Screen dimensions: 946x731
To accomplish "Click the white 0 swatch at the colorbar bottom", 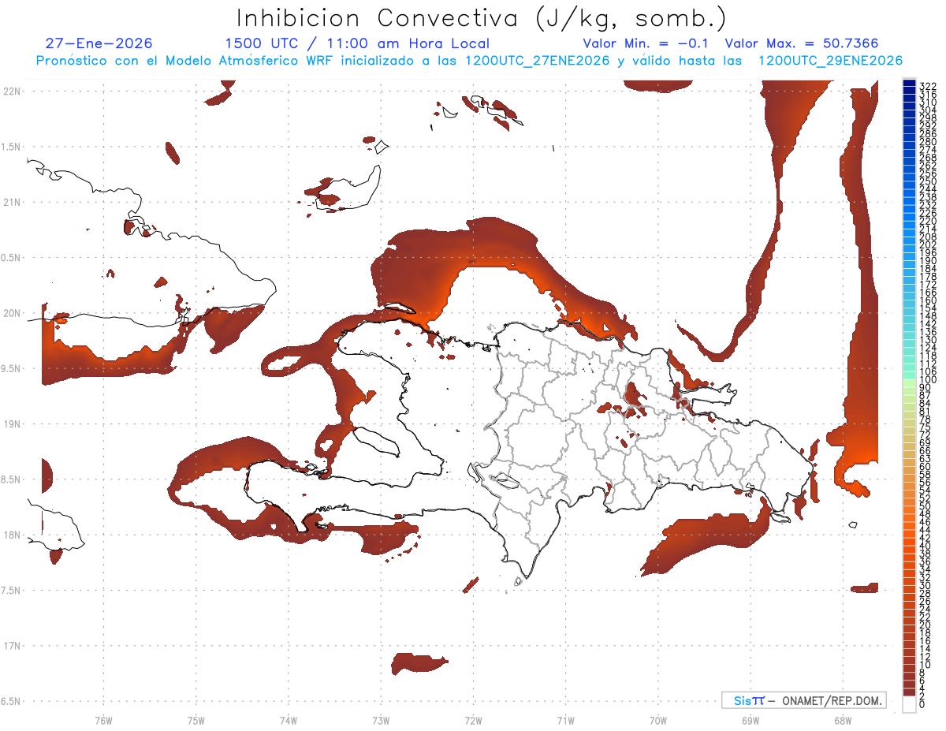I will (910, 704).
